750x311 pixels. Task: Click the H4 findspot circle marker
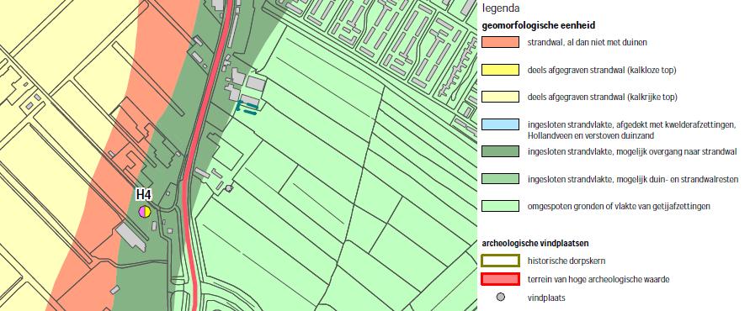tap(145, 211)
